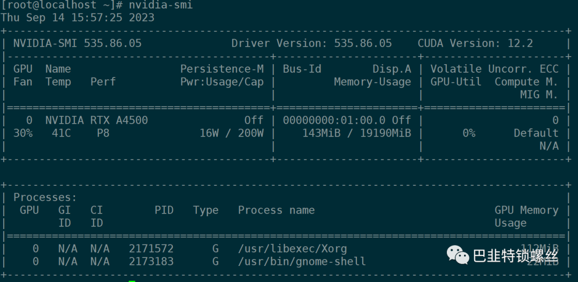This screenshot has width=578, height=282.
Task: Click the NVIDIA RTX A4500 GPU name
Action: [96, 120]
